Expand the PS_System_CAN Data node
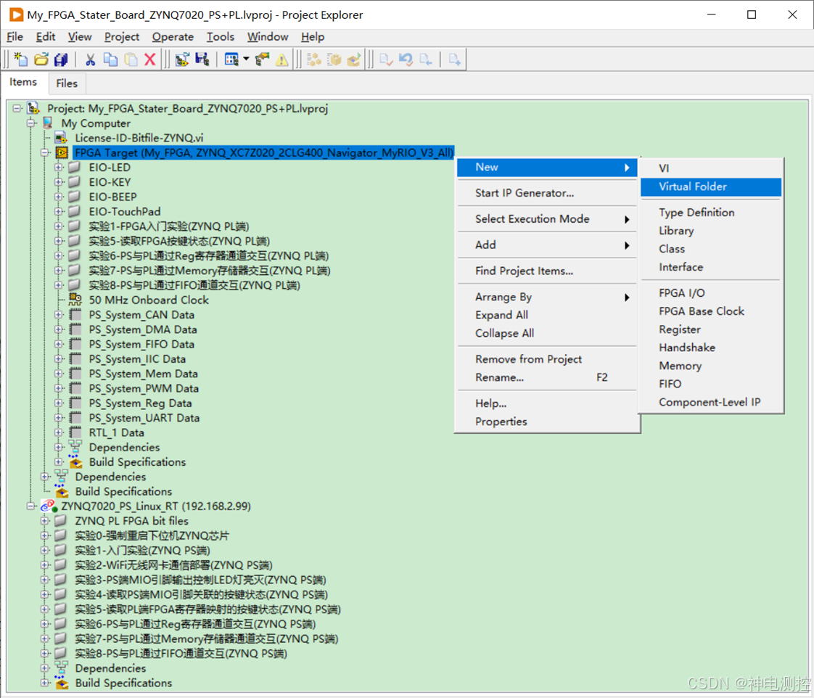 59,315
